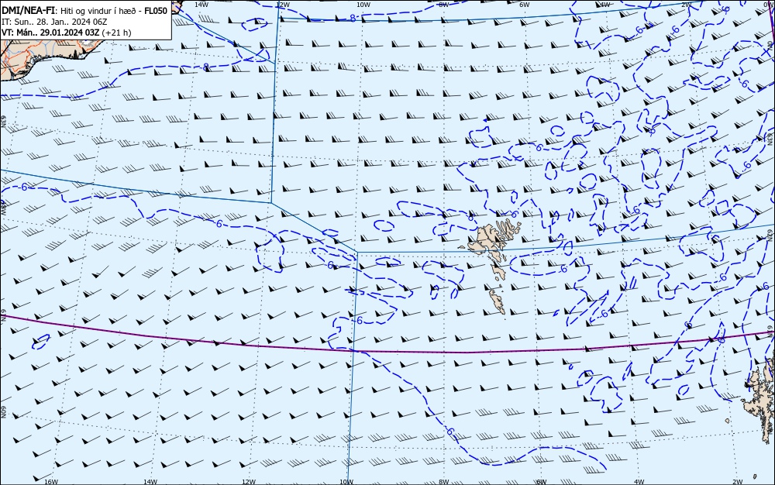Image resolution: width=775 pixels, height=485 pixels.
Task: Select the FL050 flight level label
Action: pos(157,10)
